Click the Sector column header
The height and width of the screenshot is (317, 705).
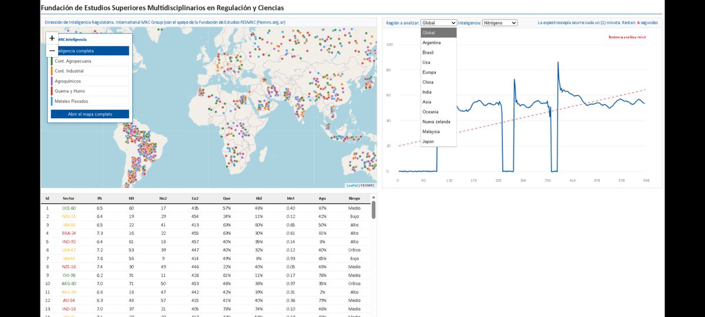(x=69, y=198)
